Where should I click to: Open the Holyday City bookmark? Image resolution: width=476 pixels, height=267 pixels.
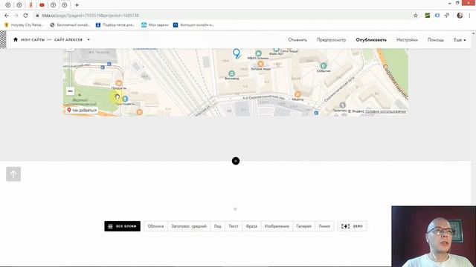[x=25, y=24]
